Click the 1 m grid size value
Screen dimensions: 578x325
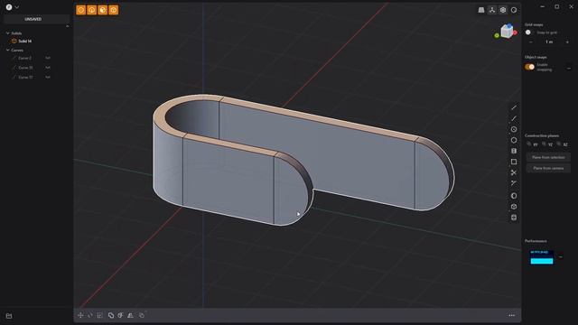click(x=549, y=42)
